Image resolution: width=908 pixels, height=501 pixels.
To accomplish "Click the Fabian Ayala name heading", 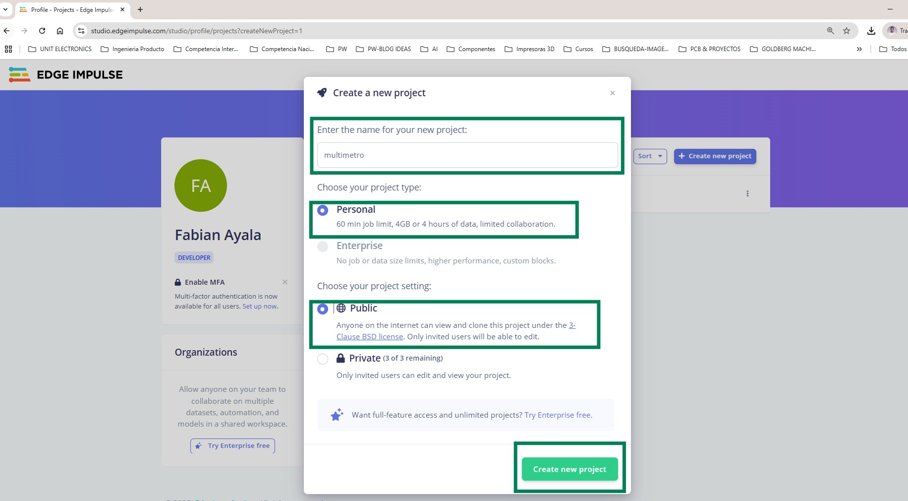I will (x=218, y=235).
